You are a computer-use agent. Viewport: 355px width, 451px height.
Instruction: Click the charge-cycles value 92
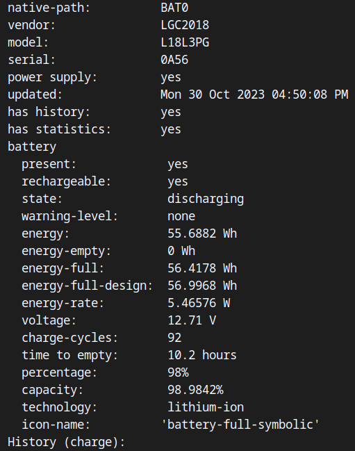tap(174, 338)
